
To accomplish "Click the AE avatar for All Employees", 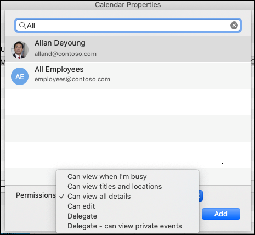I will coord(20,76).
